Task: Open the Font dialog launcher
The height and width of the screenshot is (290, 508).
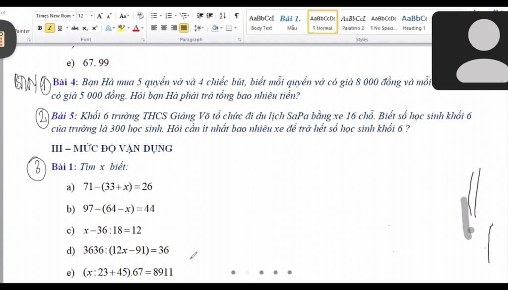Action: tap(143, 40)
